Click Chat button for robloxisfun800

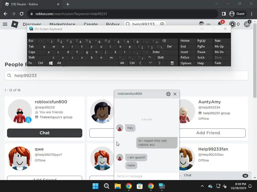coord(45,133)
